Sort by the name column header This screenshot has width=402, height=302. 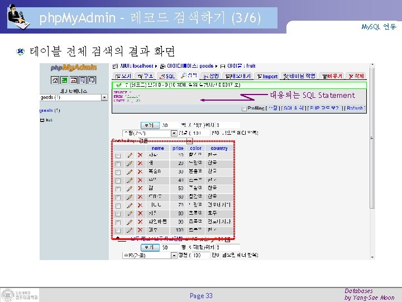[157, 148]
